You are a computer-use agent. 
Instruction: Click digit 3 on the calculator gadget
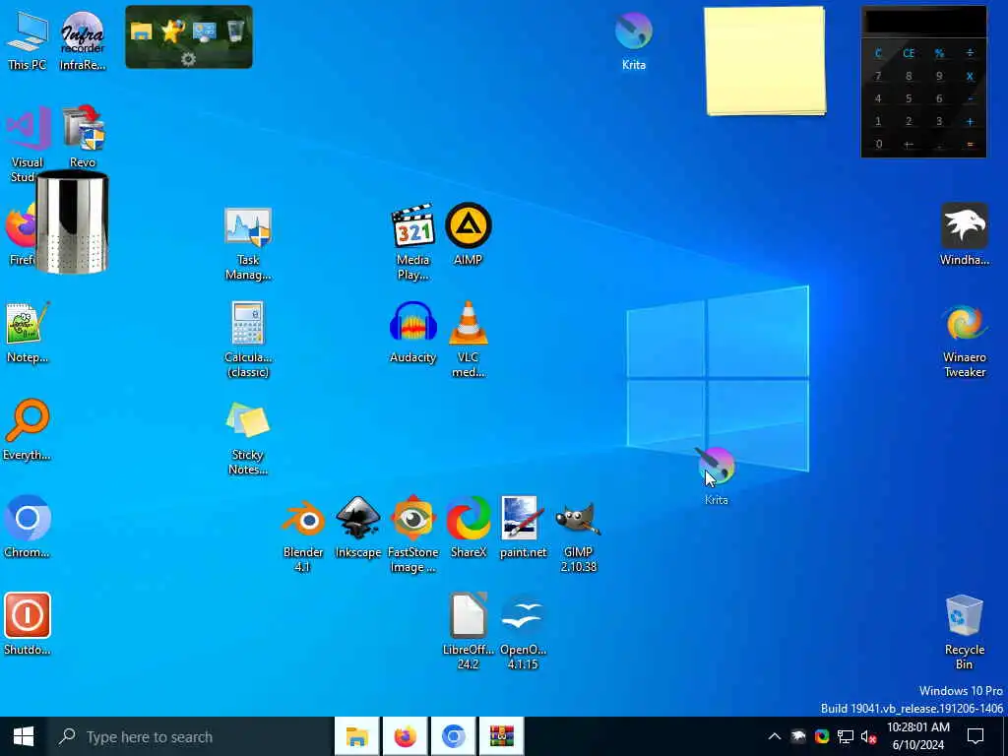click(939, 121)
